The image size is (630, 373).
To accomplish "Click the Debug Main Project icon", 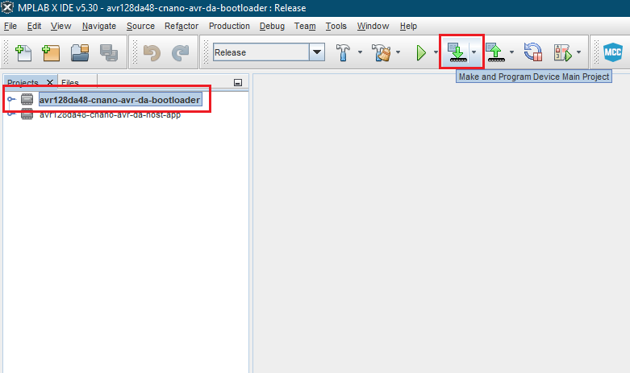I will tap(563, 52).
